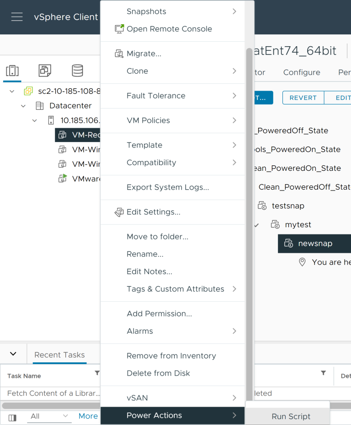Switch to the Configure tab

(x=302, y=72)
